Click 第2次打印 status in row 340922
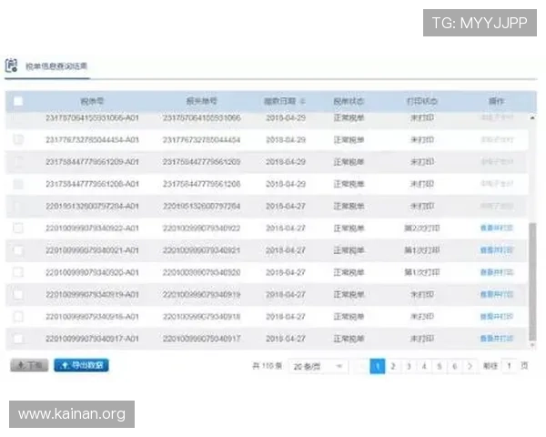The height and width of the screenshot is (437, 546). [x=422, y=229]
